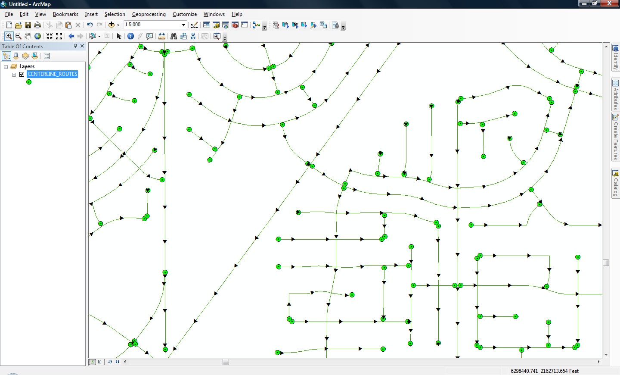The width and height of the screenshot is (620, 375).
Task: Open the Geoprocessing menu
Action: coord(149,14)
